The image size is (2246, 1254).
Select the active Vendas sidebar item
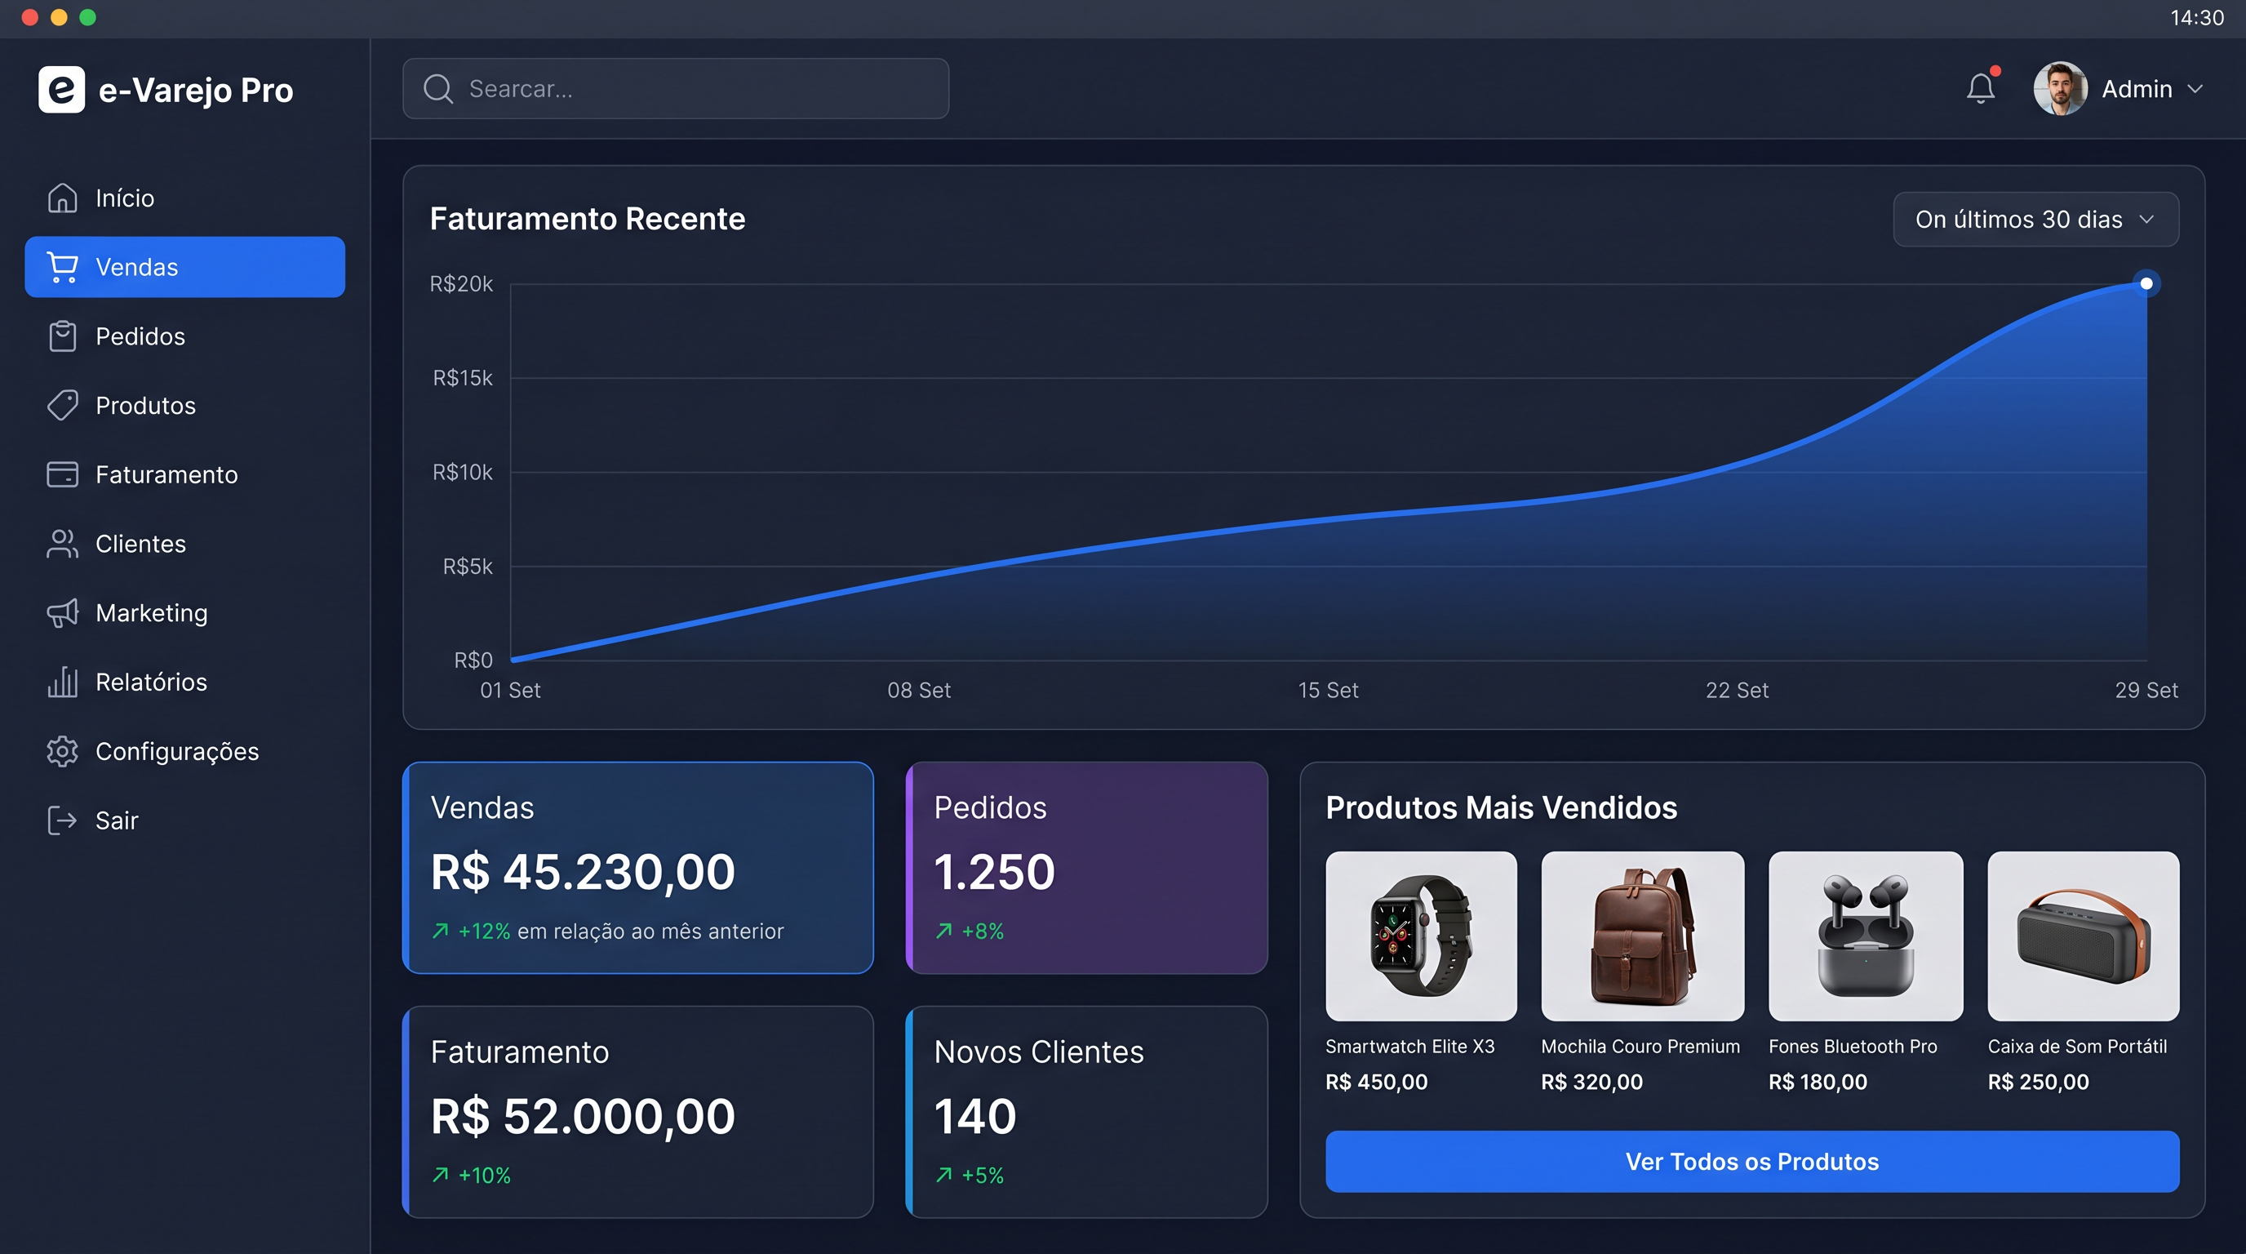184,267
